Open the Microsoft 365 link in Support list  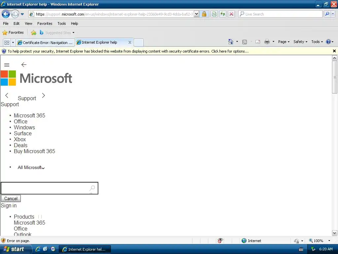(x=29, y=115)
